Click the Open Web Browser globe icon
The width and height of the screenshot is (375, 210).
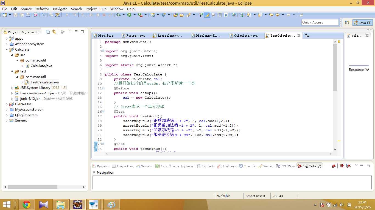[234, 15]
